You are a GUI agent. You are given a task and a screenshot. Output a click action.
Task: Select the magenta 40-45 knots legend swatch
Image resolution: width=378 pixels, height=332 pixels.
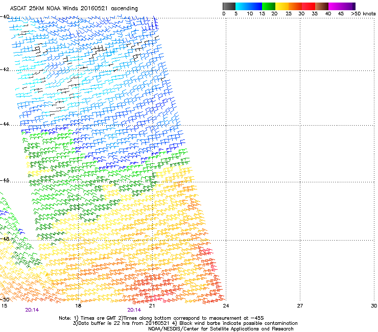[335, 6]
